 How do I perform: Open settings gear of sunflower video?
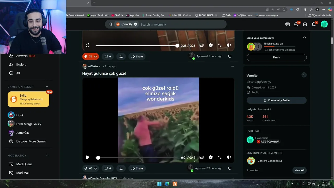pos(211,157)
